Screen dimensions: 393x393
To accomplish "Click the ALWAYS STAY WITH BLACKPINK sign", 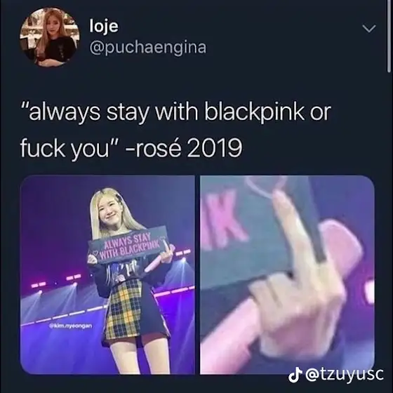I will 128,245.
